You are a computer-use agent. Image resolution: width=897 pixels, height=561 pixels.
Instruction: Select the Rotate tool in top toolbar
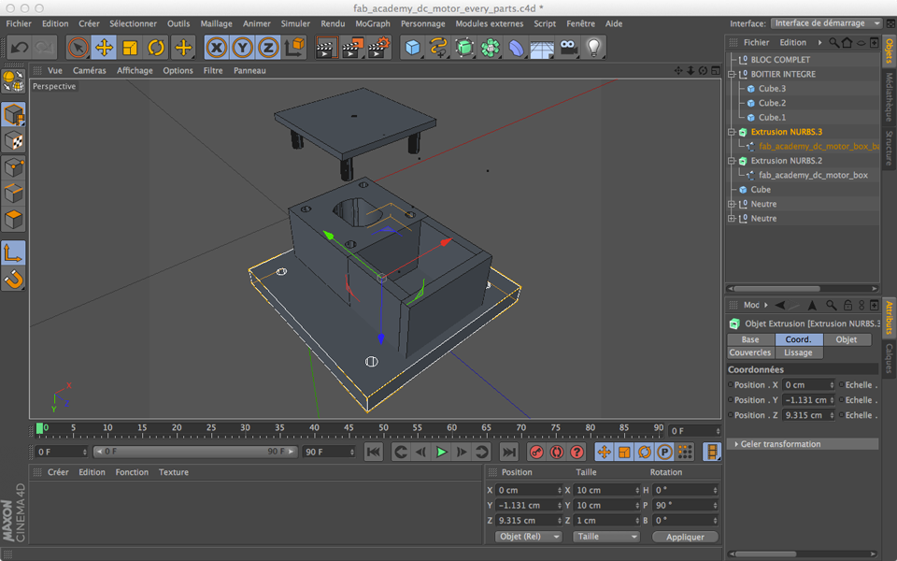pos(157,47)
